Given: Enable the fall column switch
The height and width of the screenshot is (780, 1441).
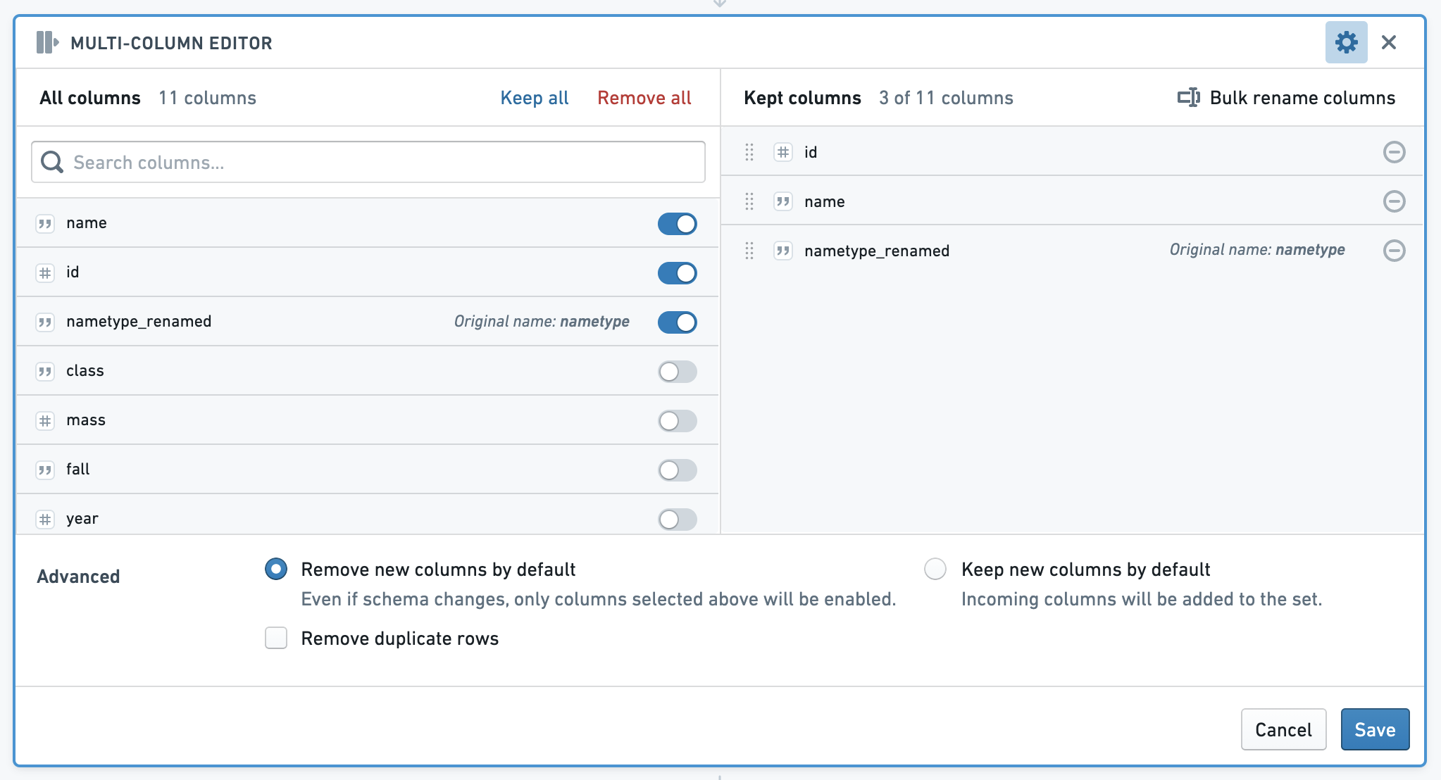Looking at the screenshot, I should tap(678, 470).
